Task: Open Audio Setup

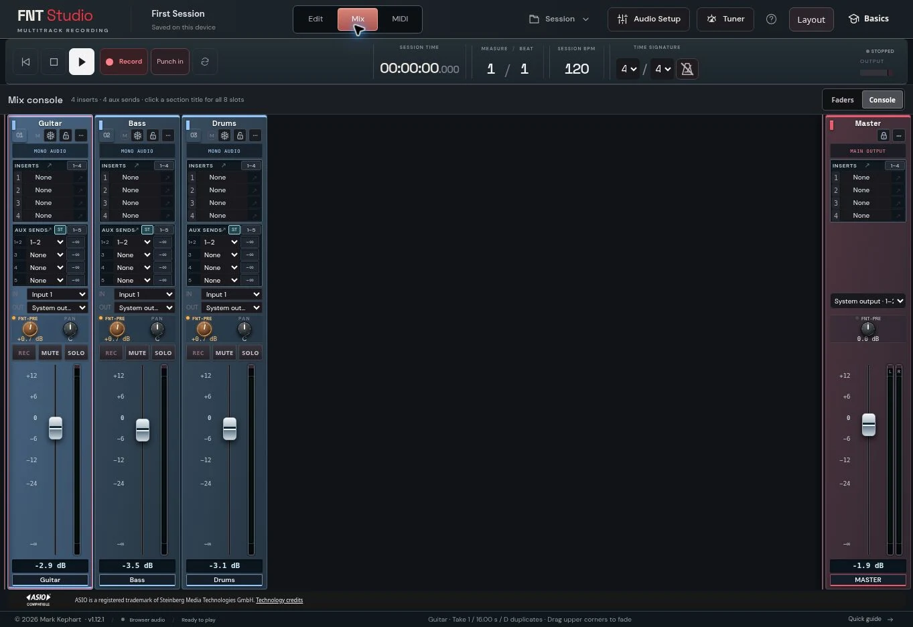Action: (648, 19)
